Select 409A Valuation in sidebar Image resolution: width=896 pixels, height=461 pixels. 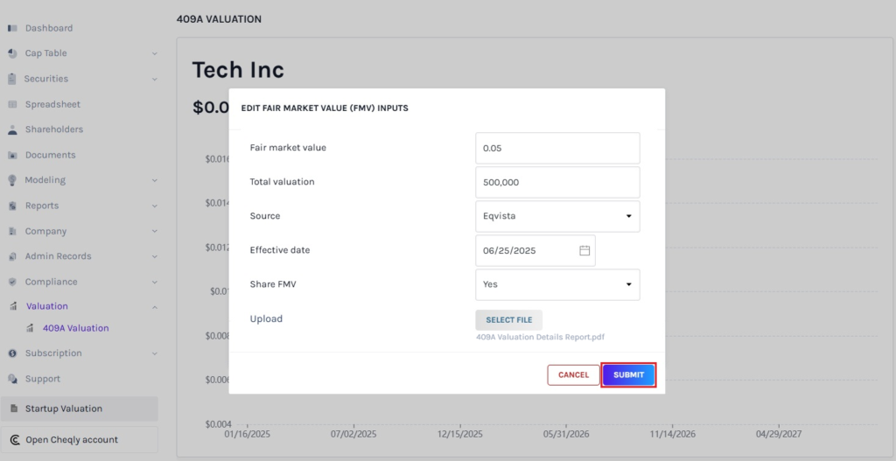[75, 328]
